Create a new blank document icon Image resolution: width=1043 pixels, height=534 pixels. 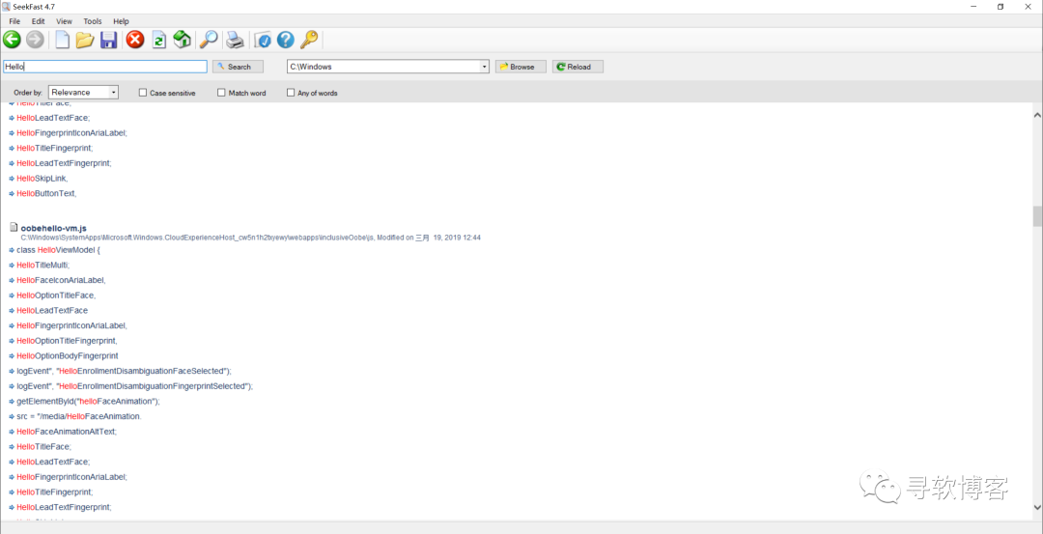tap(62, 40)
